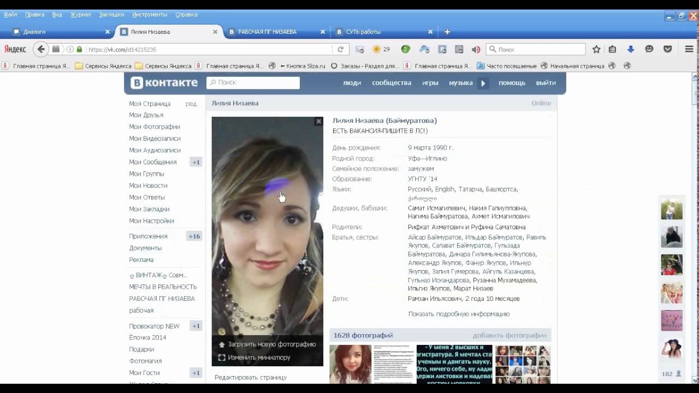Open Мои Сообщения in sidebar
699x393 pixels.
point(153,162)
